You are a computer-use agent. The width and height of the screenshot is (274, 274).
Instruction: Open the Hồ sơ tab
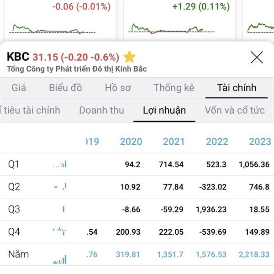pos(118,88)
